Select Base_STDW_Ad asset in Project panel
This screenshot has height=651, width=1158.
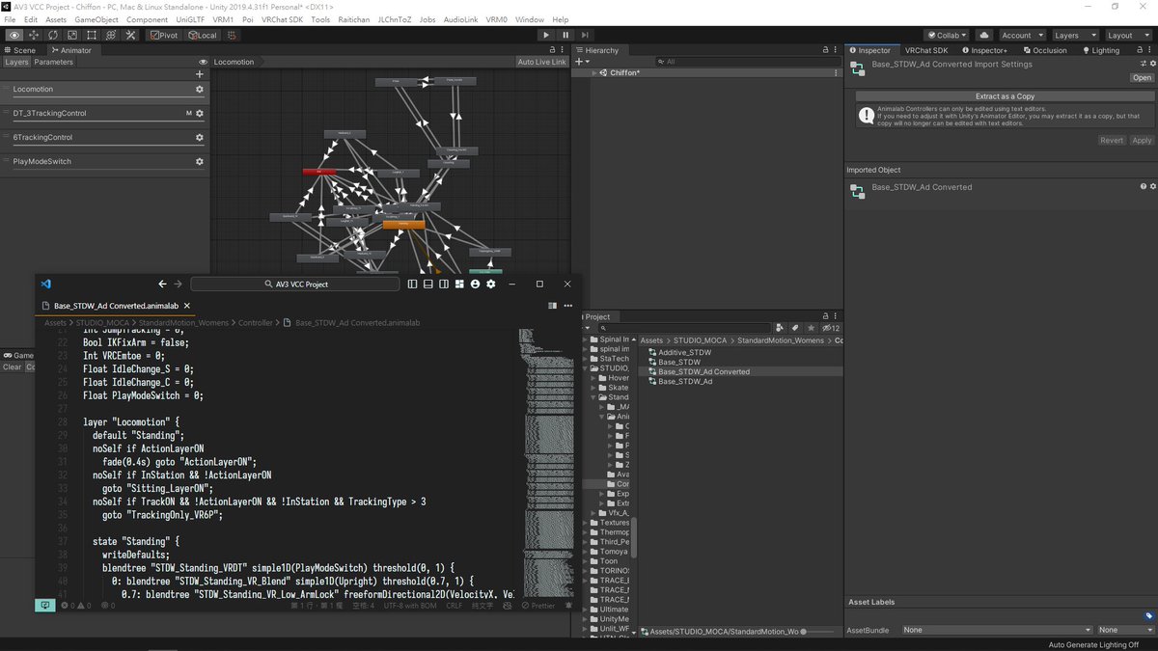click(685, 382)
